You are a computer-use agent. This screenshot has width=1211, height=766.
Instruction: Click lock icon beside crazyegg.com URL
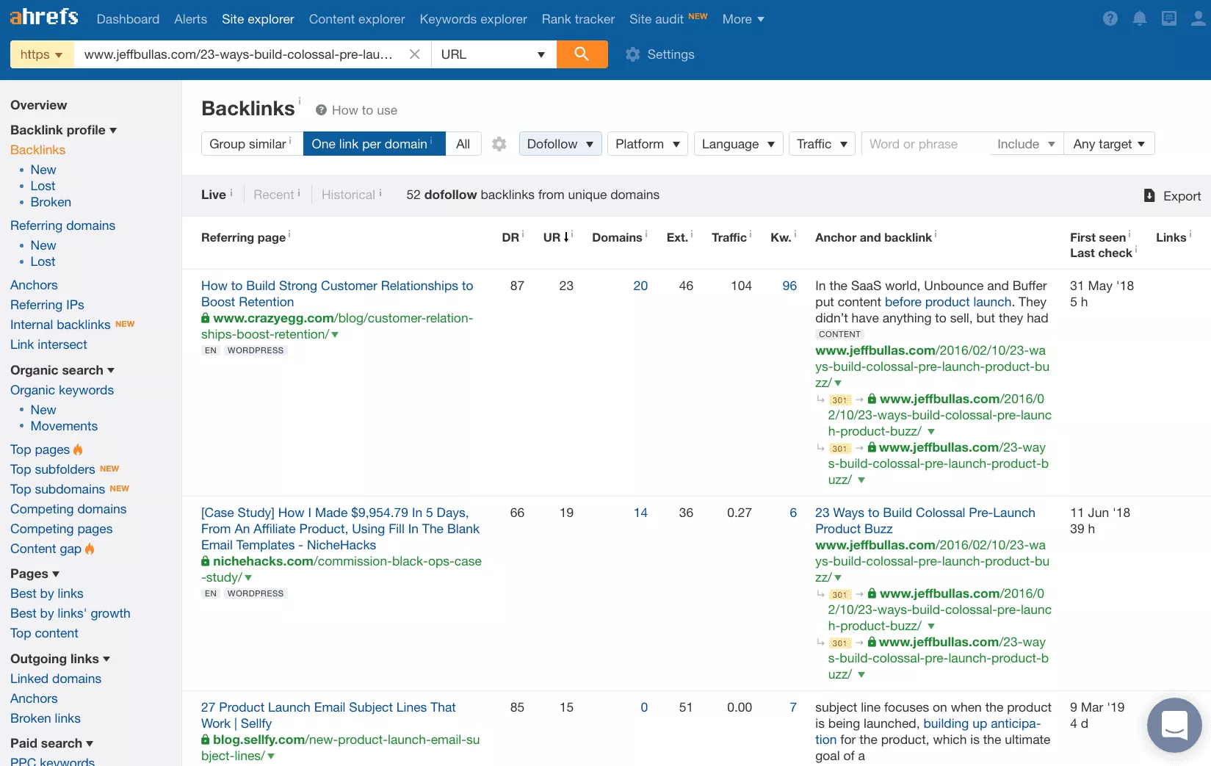point(206,318)
